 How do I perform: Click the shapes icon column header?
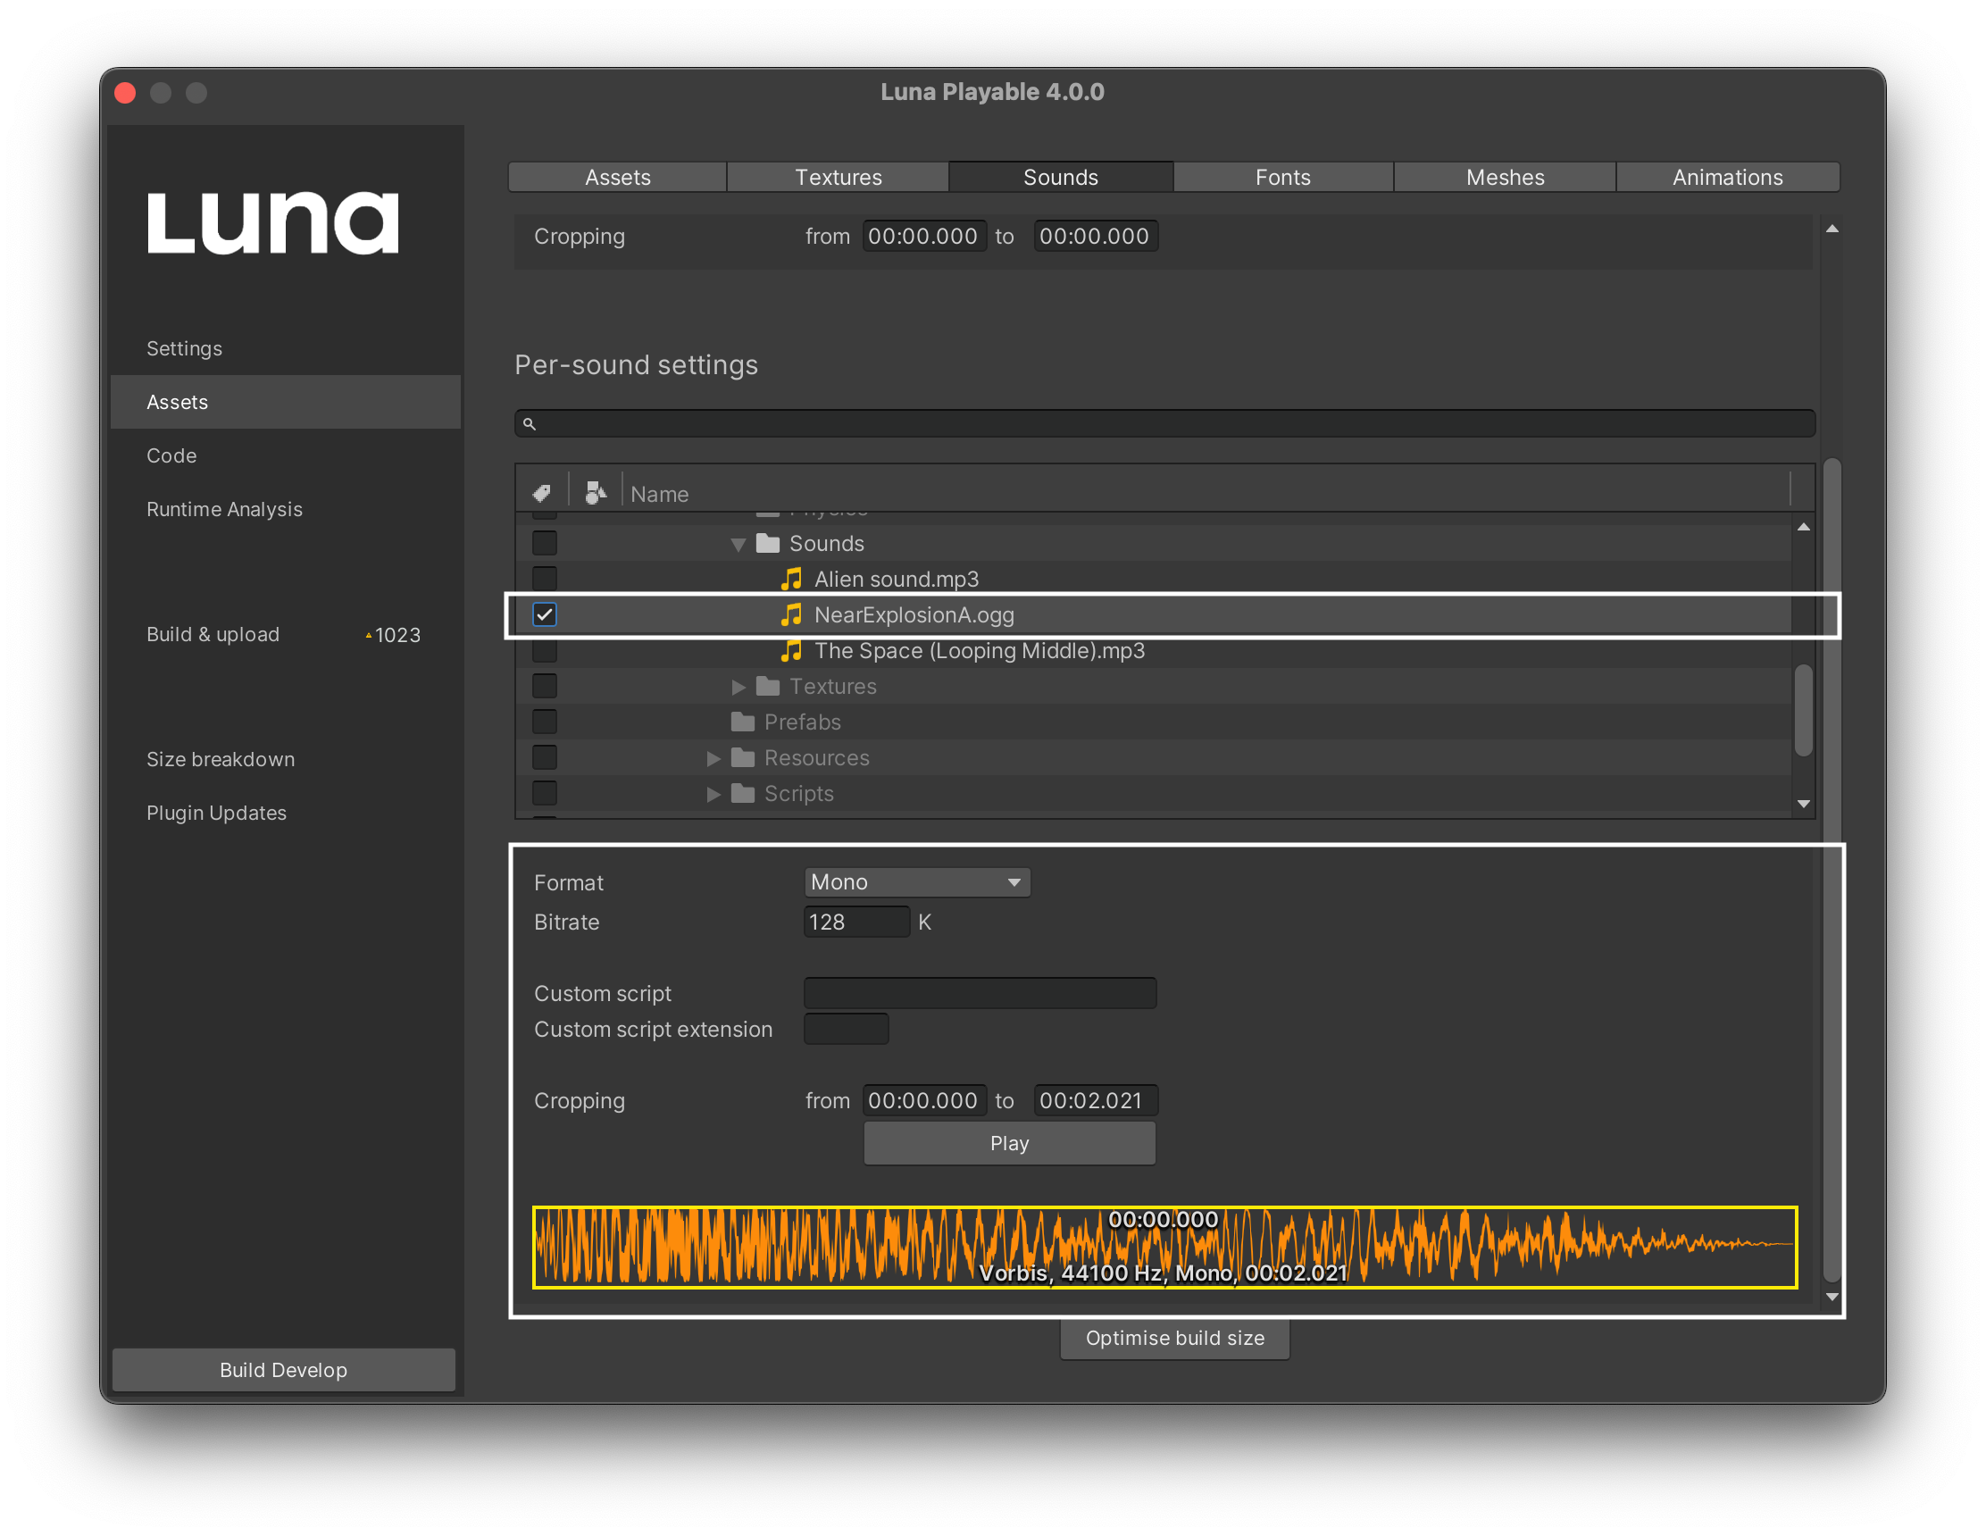596,494
